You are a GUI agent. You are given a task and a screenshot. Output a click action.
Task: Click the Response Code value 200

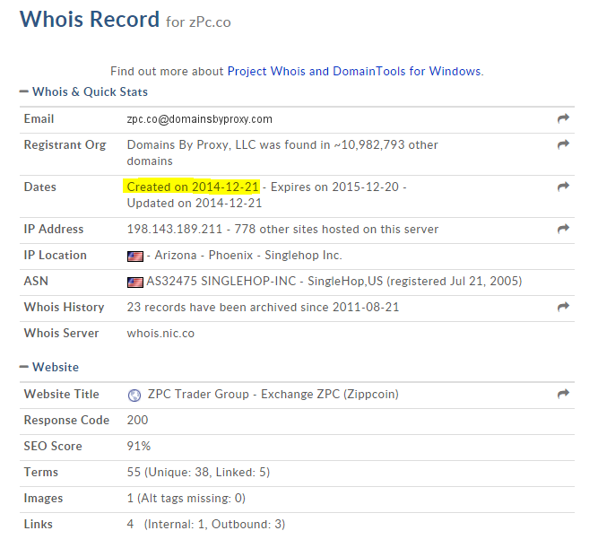137,420
